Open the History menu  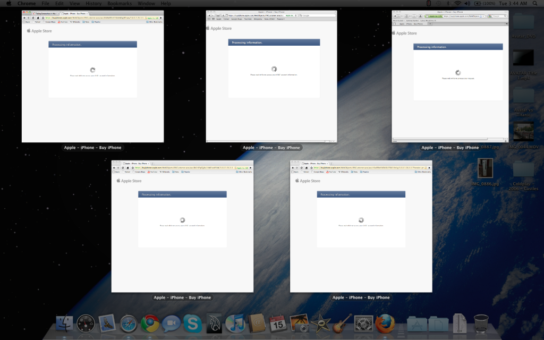[93, 4]
